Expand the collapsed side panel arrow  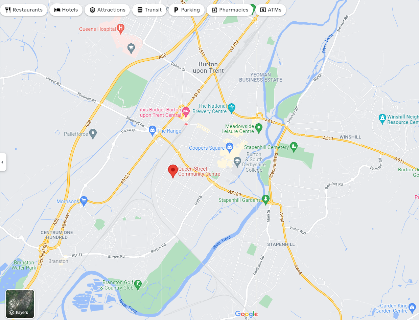(3, 162)
